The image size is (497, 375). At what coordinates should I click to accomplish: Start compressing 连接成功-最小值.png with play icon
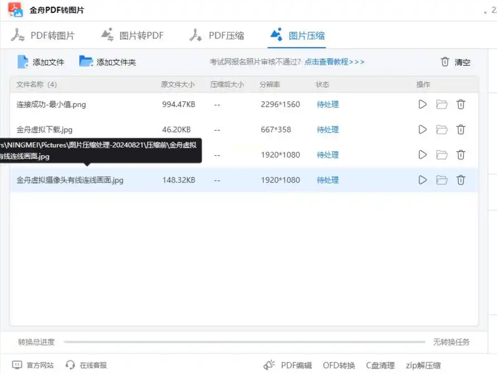click(x=422, y=105)
